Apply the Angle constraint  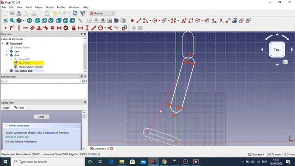click(x=110, y=28)
